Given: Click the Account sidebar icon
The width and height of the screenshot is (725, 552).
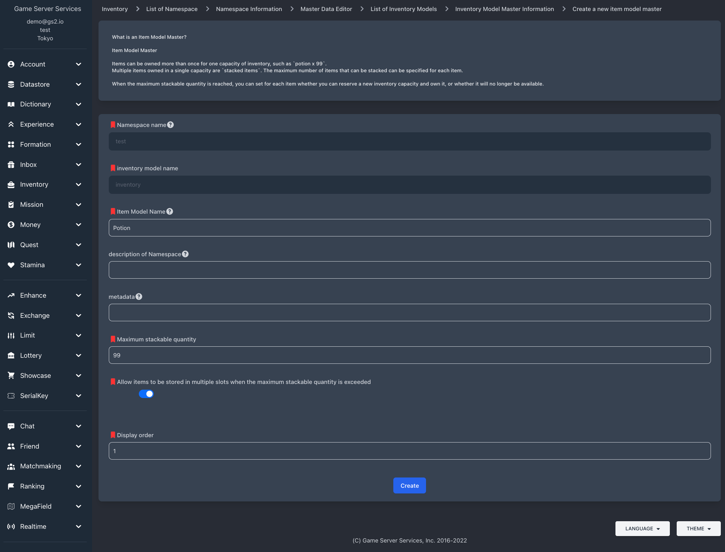Looking at the screenshot, I should [11, 64].
